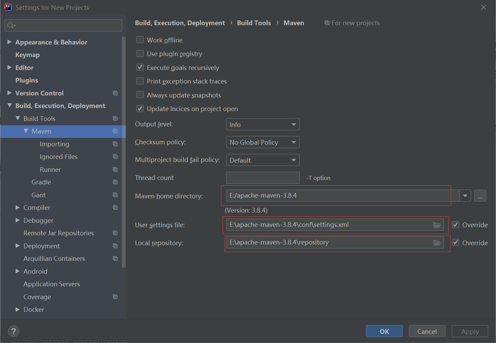Image resolution: width=496 pixels, height=343 pixels.
Task: Click the Thread count input field
Action: pos(263,178)
